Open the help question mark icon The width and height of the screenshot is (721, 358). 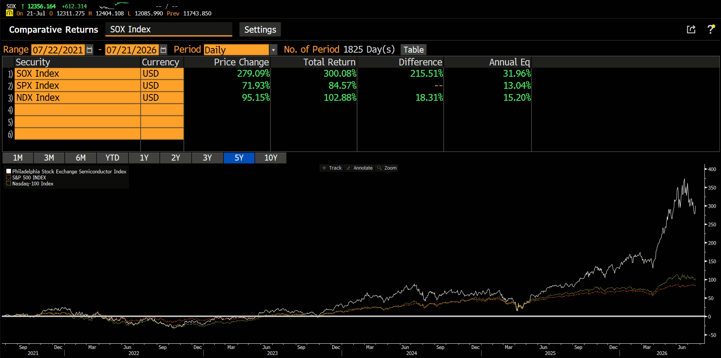(710, 29)
